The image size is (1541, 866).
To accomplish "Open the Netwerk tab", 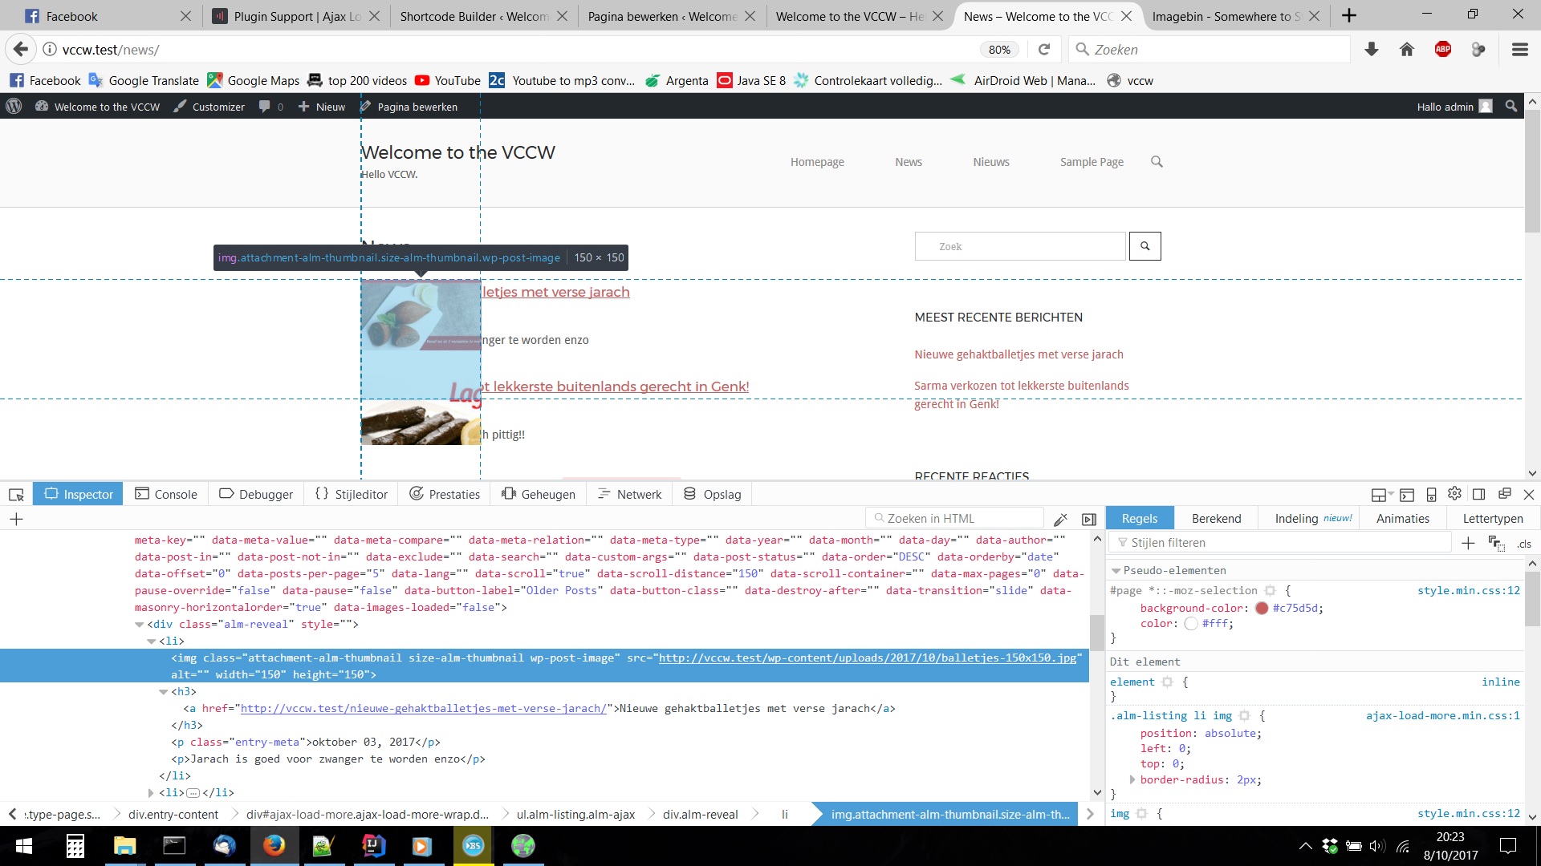I will (630, 495).
